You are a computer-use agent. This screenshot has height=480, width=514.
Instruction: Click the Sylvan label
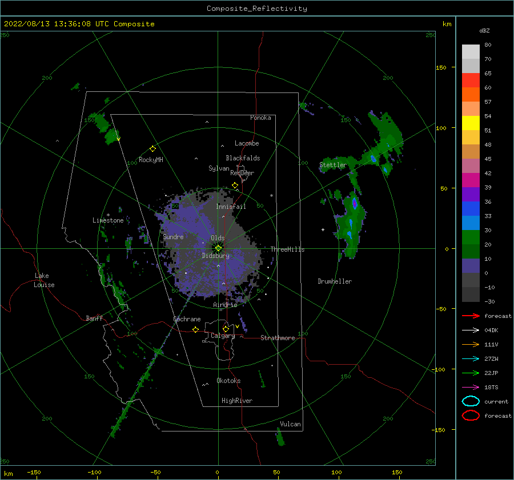219,168
